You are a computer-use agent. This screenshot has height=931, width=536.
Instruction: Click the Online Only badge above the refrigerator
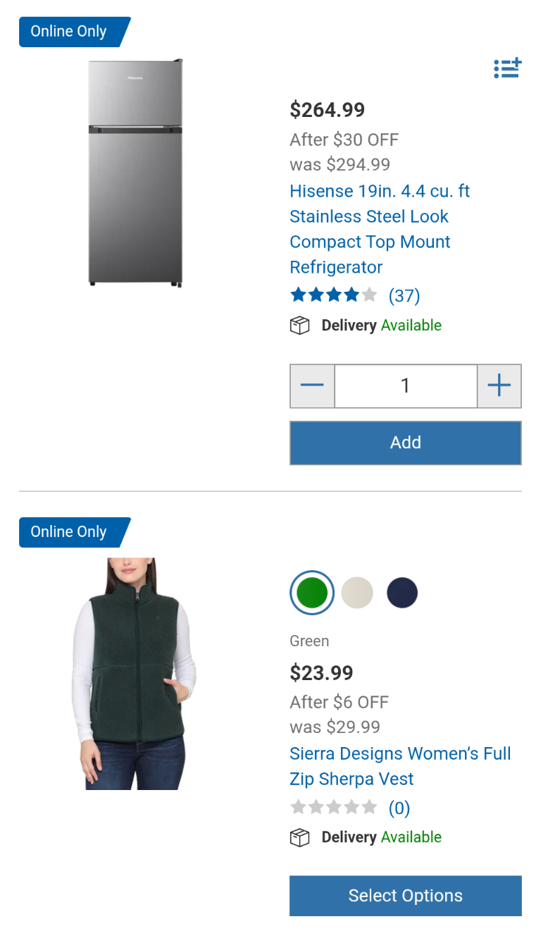pyautogui.click(x=74, y=32)
